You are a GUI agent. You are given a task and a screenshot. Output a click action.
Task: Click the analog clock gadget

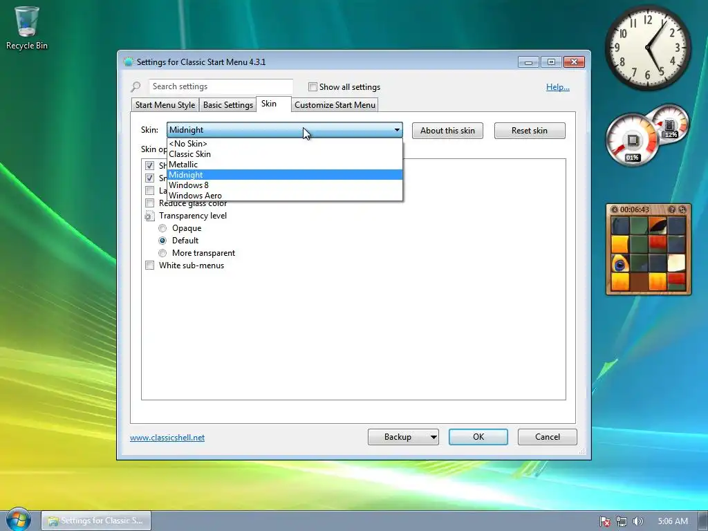(647, 48)
